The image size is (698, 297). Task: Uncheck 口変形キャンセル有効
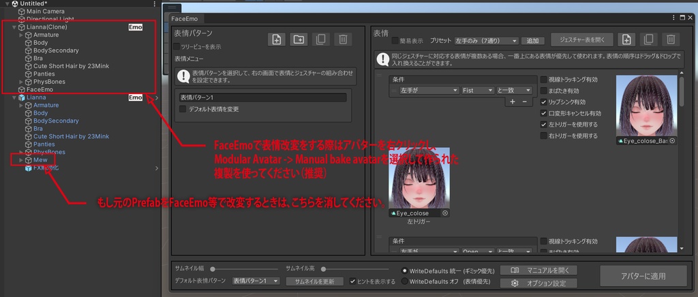pos(543,113)
